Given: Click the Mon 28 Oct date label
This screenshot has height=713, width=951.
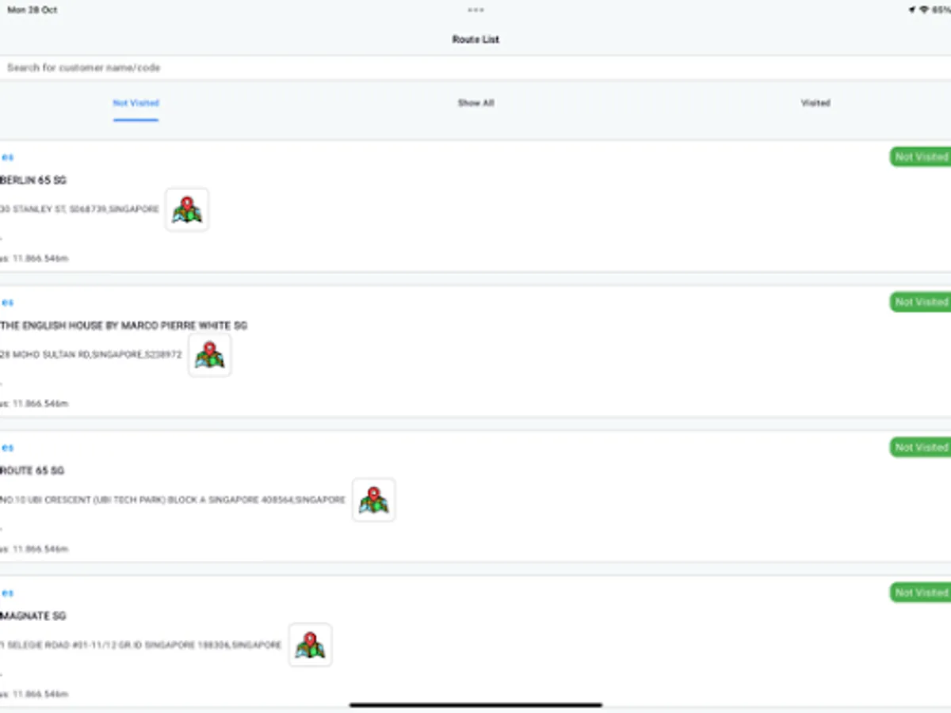Looking at the screenshot, I should (32, 10).
